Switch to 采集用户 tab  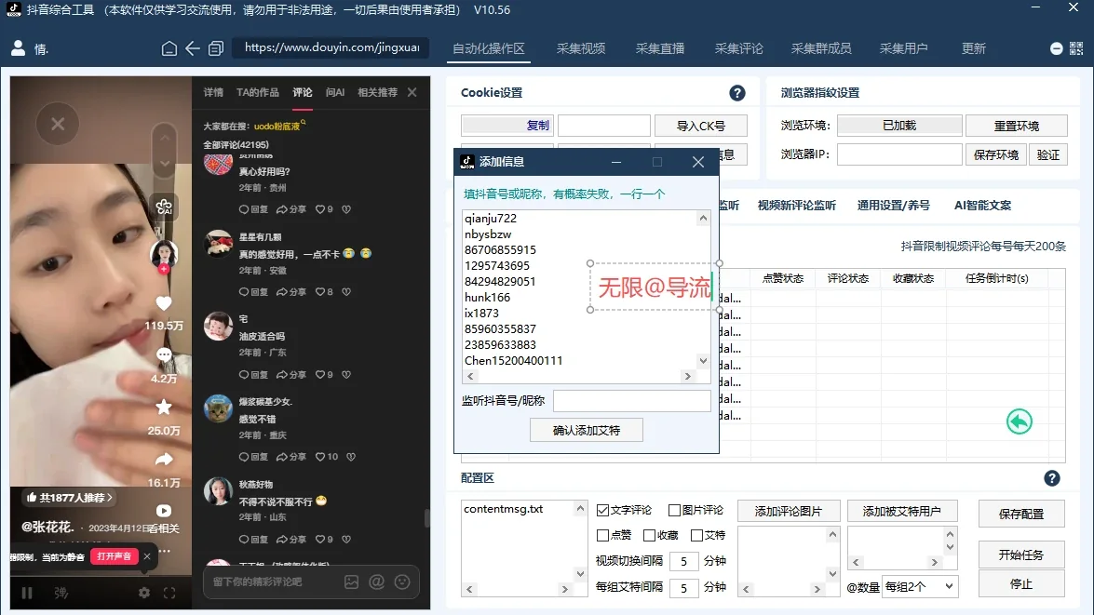(903, 48)
